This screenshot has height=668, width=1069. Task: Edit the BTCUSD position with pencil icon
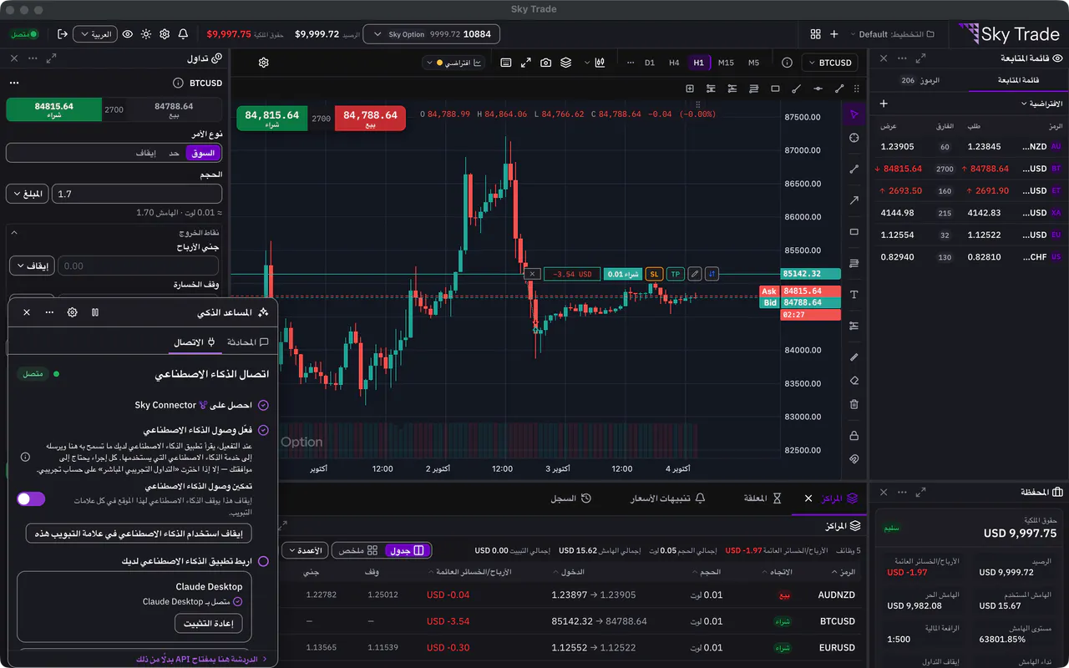tap(694, 274)
